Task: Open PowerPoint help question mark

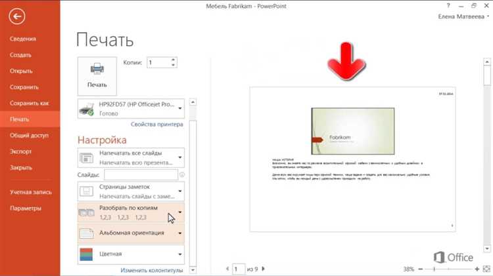Action: [448, 6]
